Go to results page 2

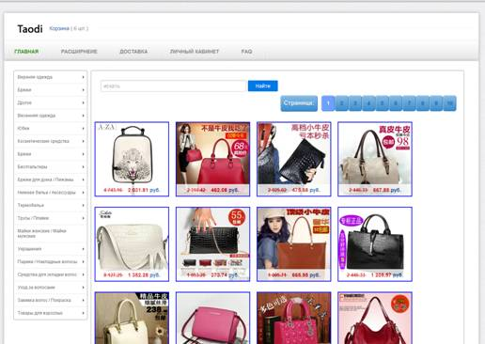pyautogui.click(x=342, y=103)
